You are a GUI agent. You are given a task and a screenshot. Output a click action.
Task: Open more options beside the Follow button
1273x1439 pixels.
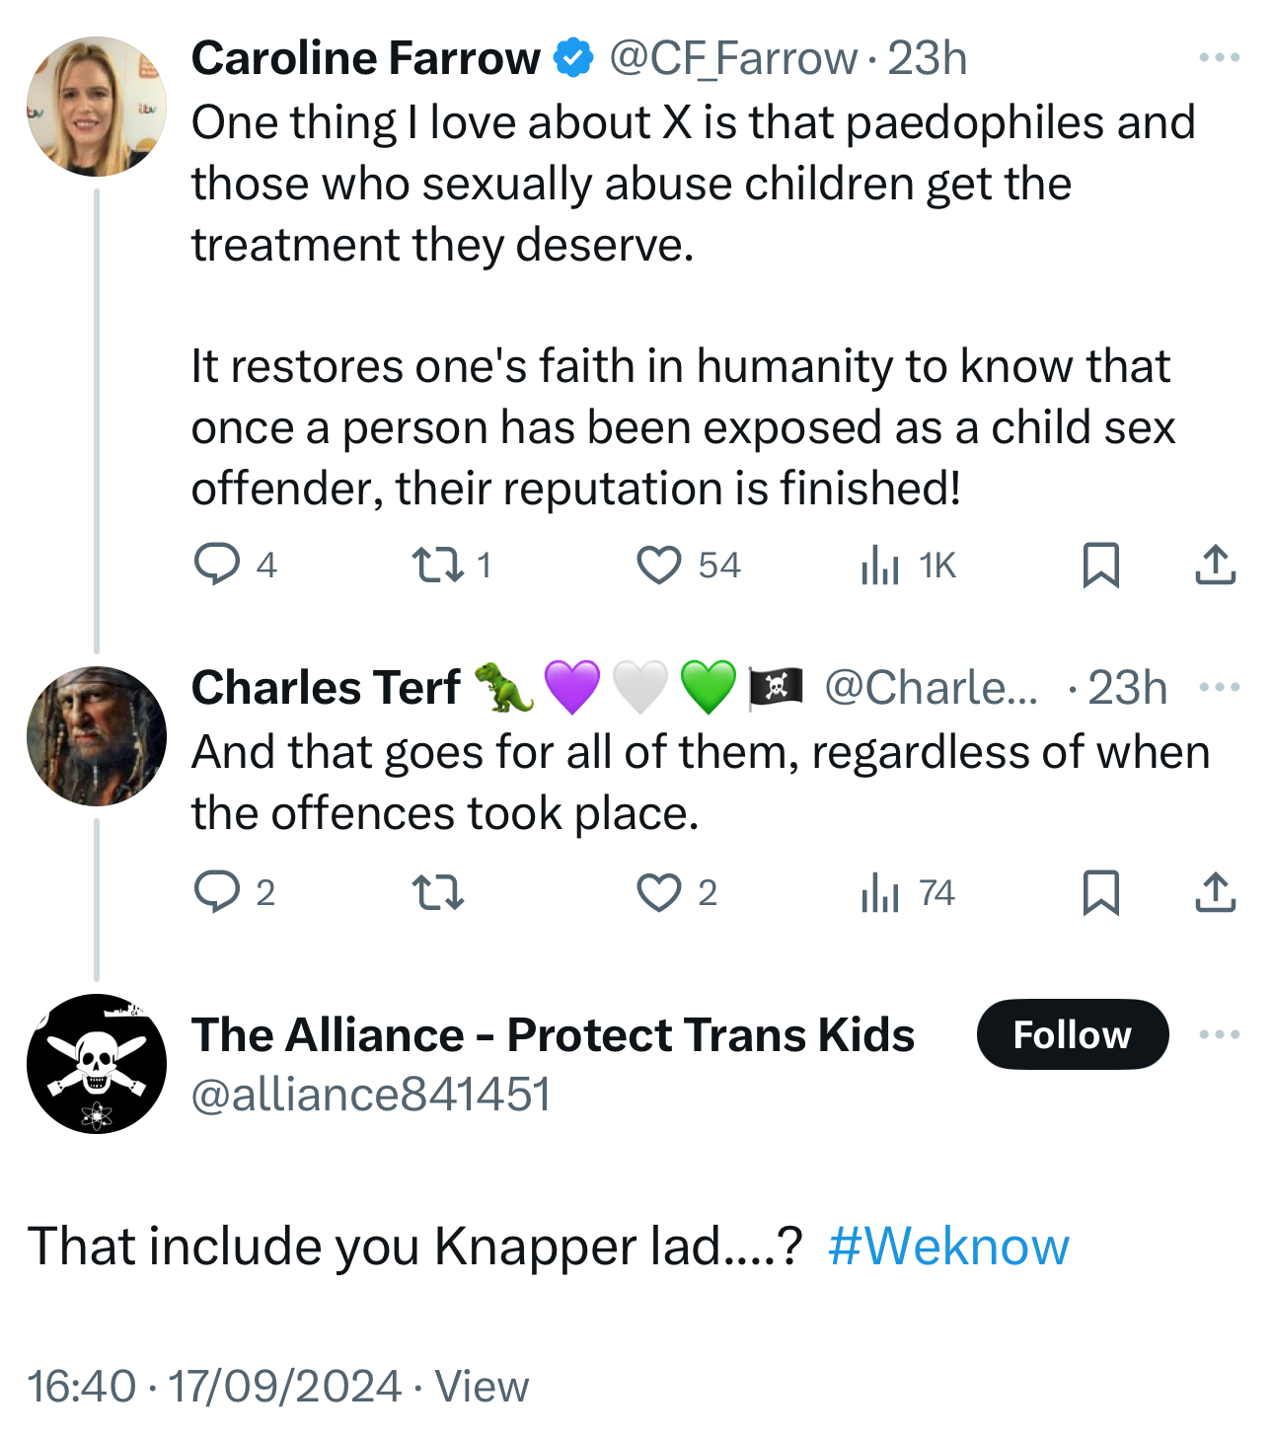point(1219,1034)
